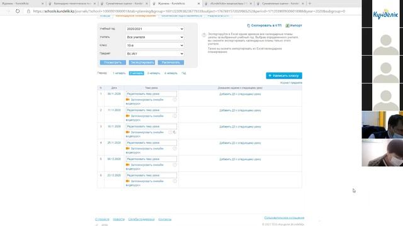Click the Скопировать в КТП link

tap(266, 26)
